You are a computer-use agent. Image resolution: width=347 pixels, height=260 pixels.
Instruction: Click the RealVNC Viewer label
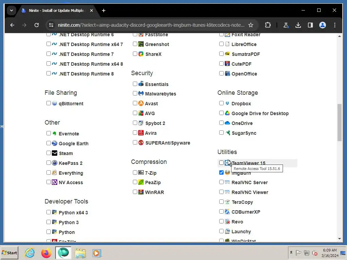click(250, 192)
